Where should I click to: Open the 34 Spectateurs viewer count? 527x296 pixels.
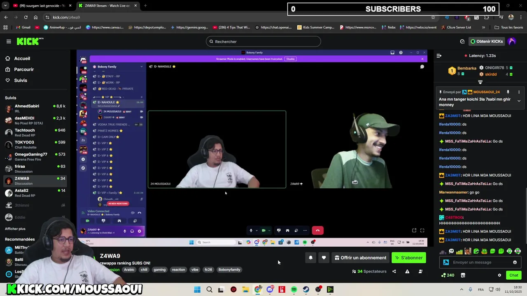[x=369, y=271]
